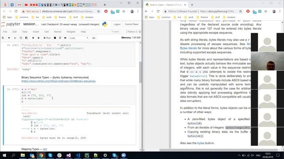Click into code cell In [37]
Viewport: 284px width, 159px height.
click(x=78, y=95)
